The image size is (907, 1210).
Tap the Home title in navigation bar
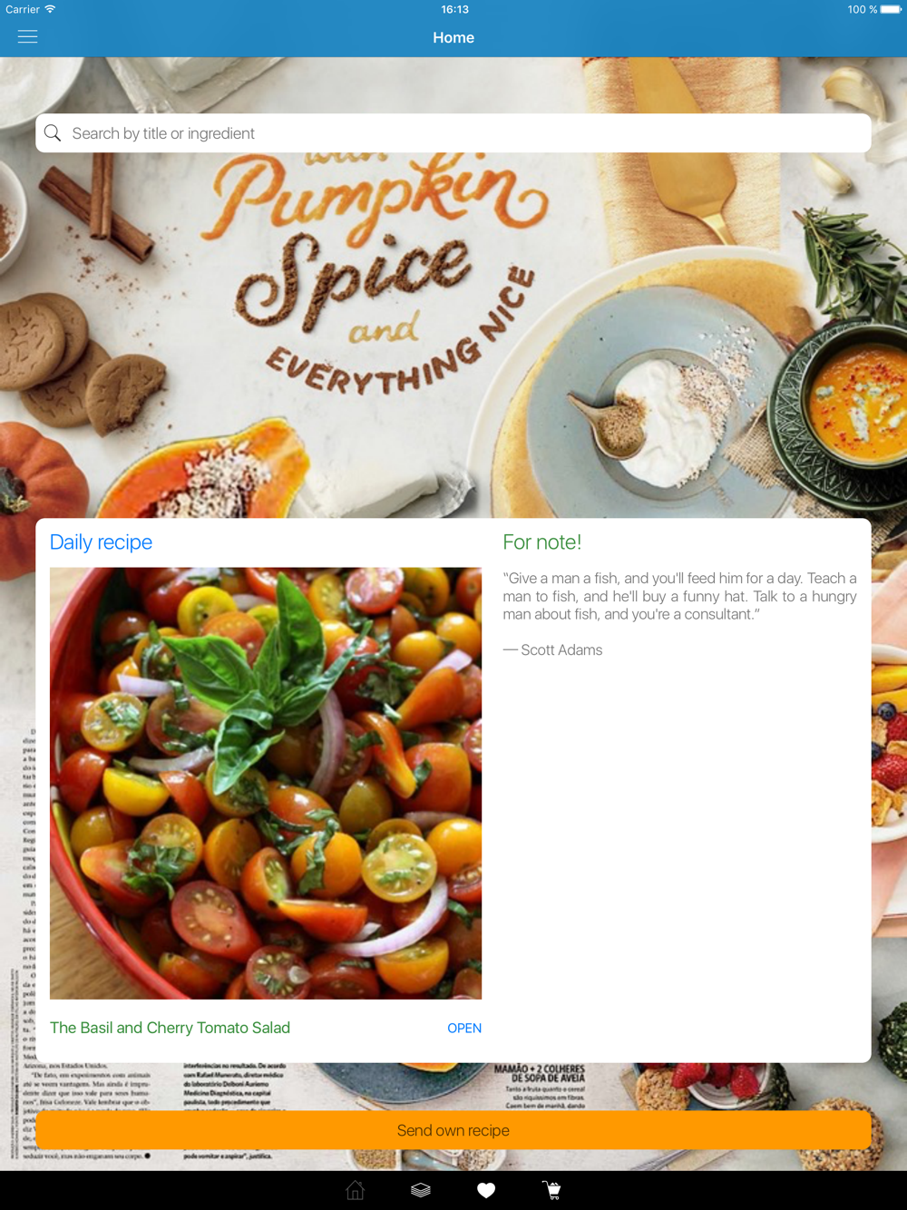[x=453, y=37]
